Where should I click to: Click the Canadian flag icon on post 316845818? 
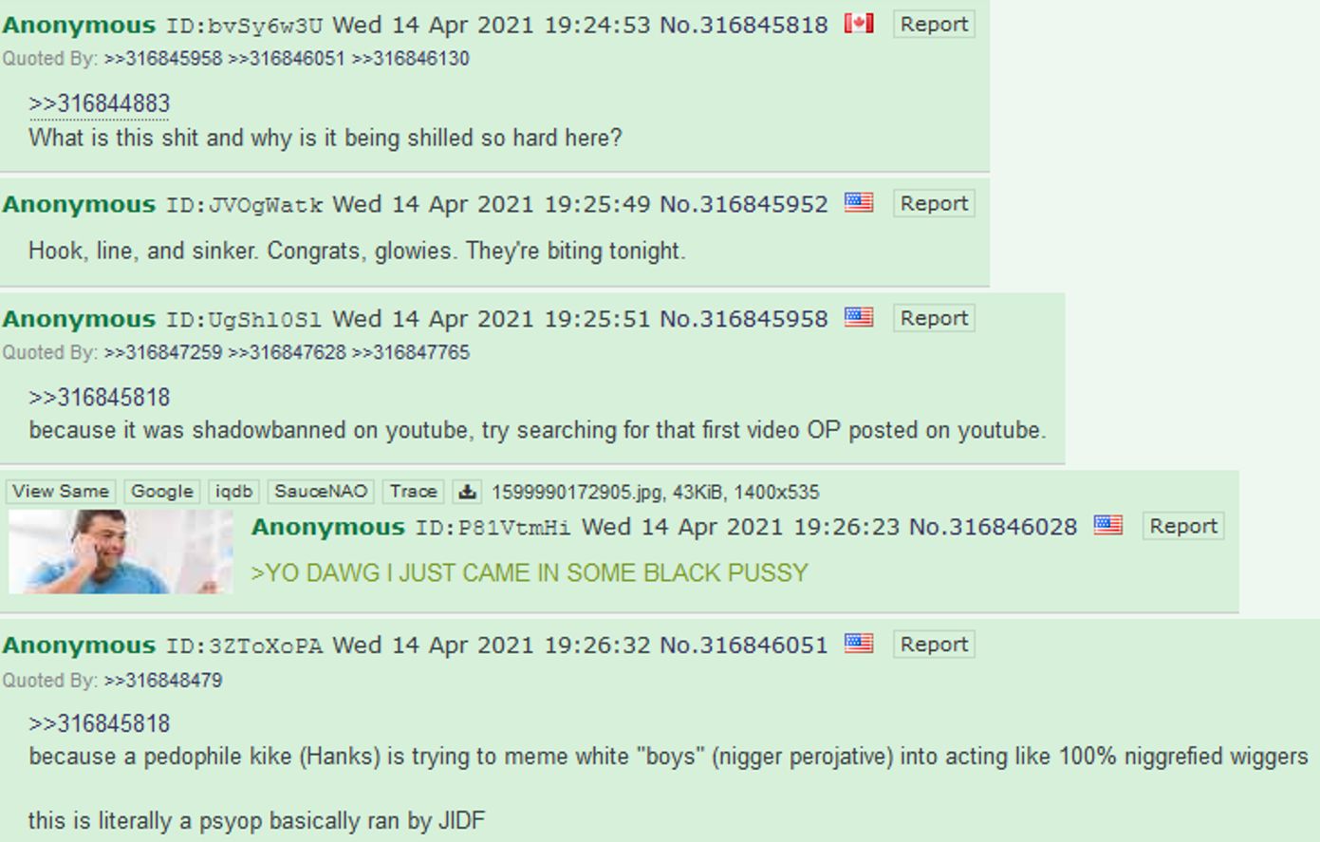tap(859, 24)
